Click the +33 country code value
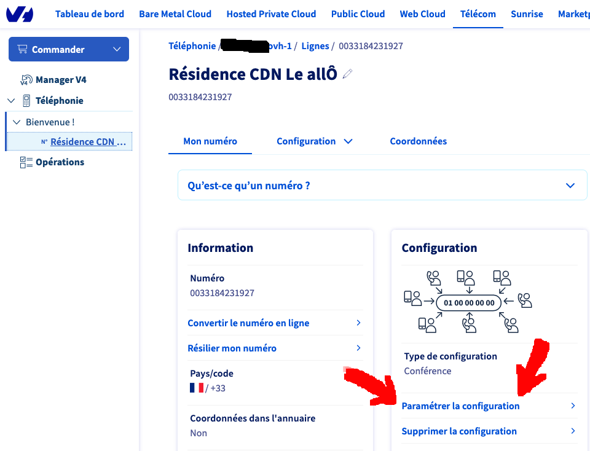Image resolution: width=590 pixels, height=451 pixels. (218, 388)
